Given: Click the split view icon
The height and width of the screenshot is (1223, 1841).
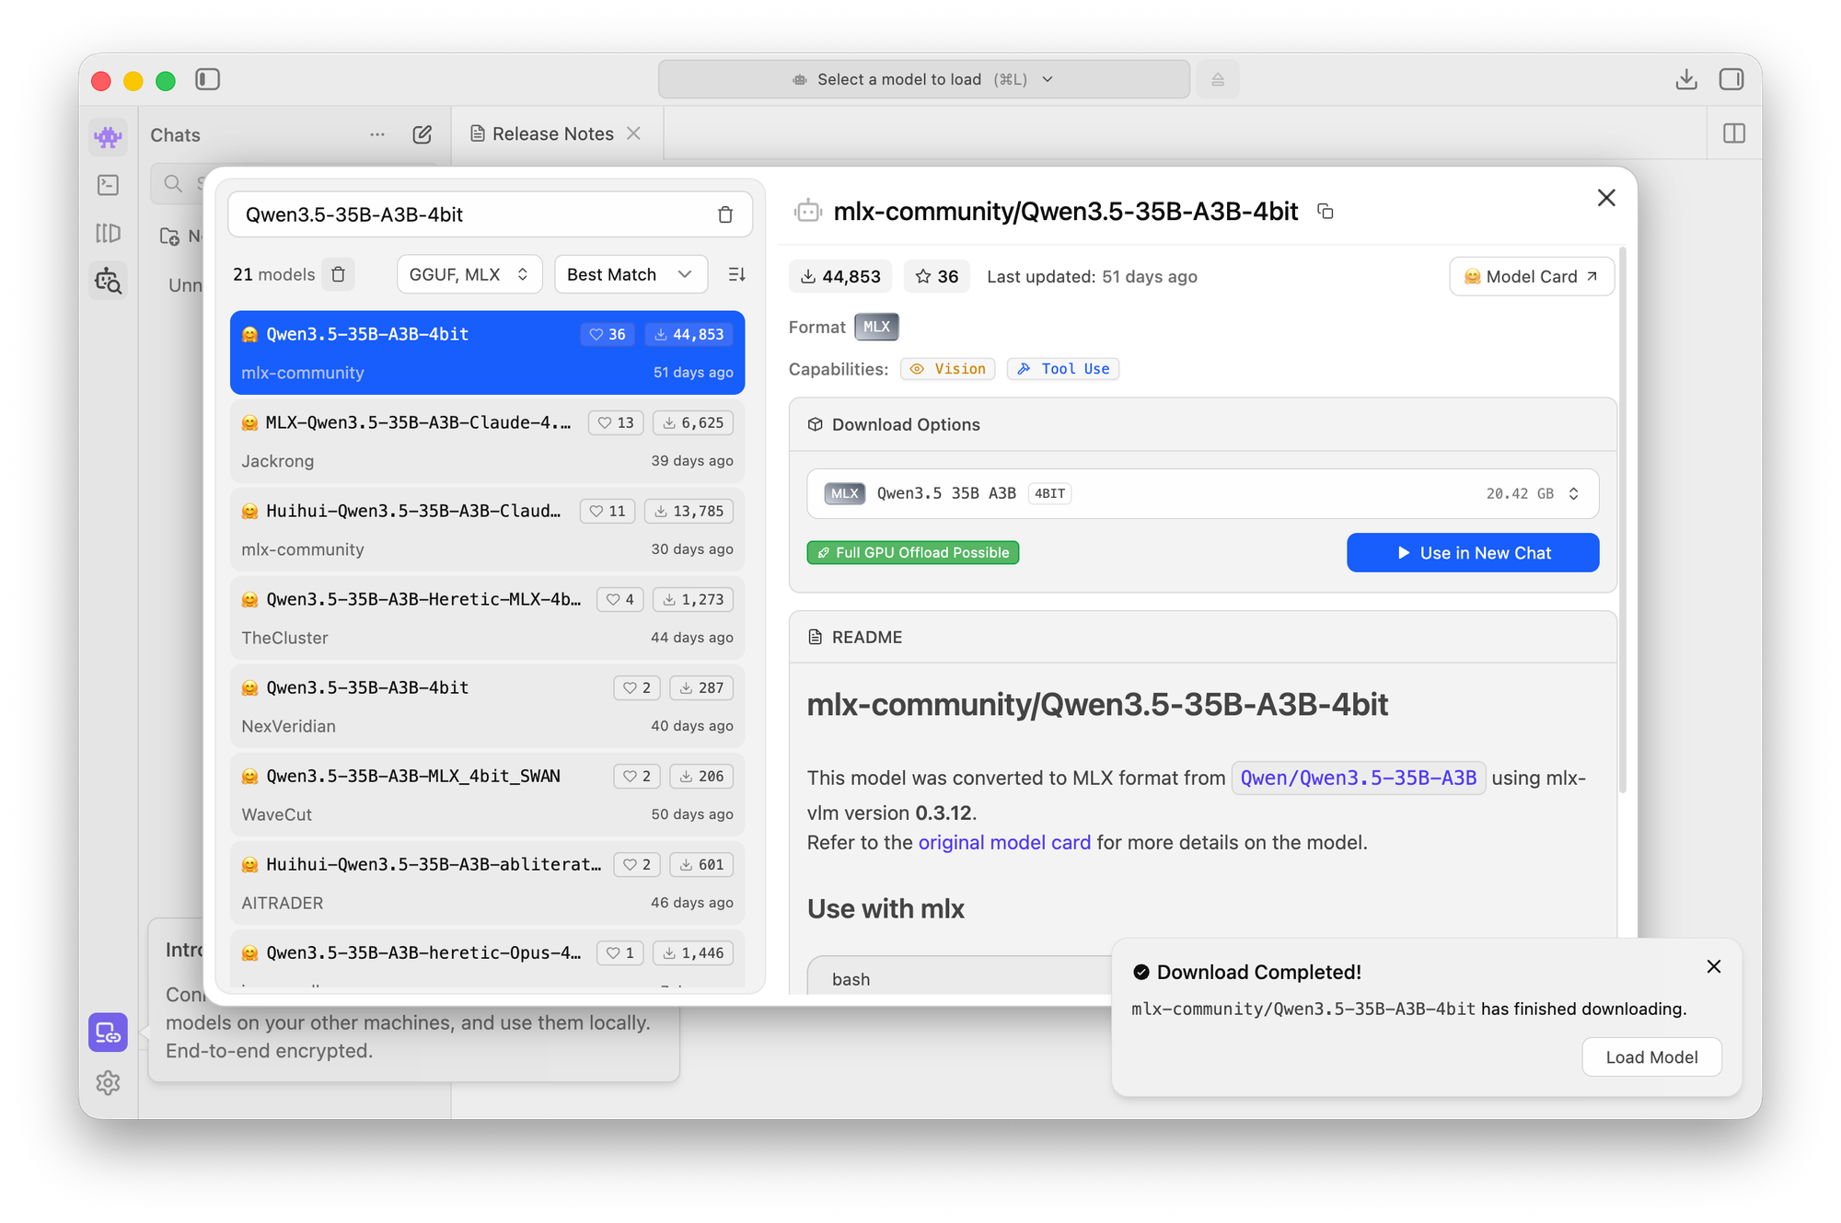Looking at the screenshot, I should 1734,134.
